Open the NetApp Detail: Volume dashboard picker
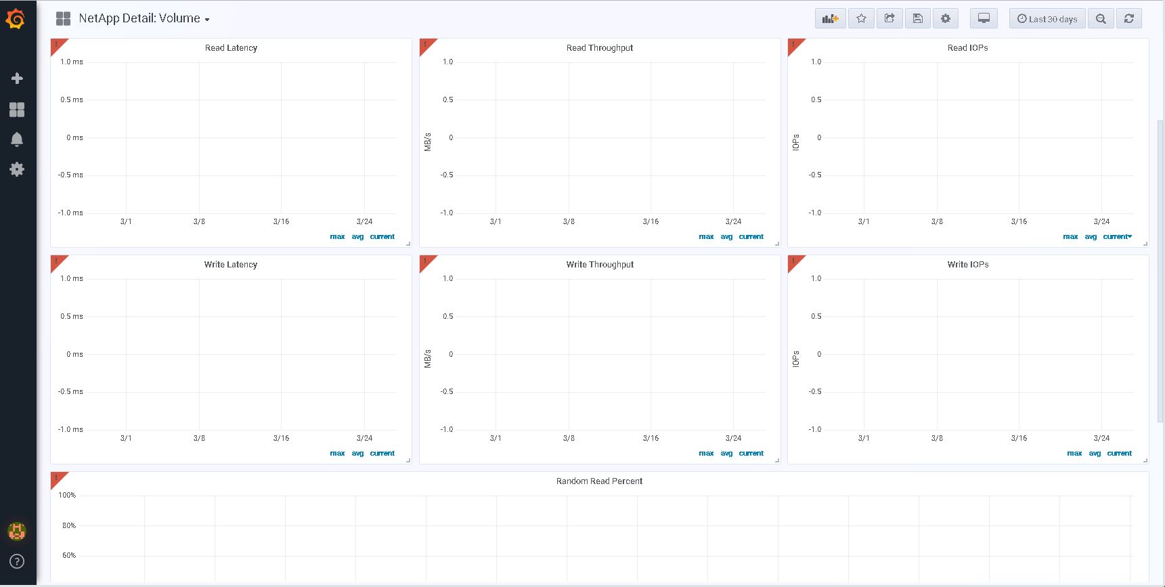 pyautogui.click(x=144, y=19)
